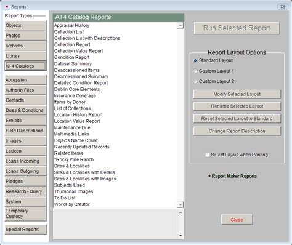Viewport: 292px width, 245px height.
Task: Choose All 4 Catalogs report type
Action: click(x=25, y=66)
